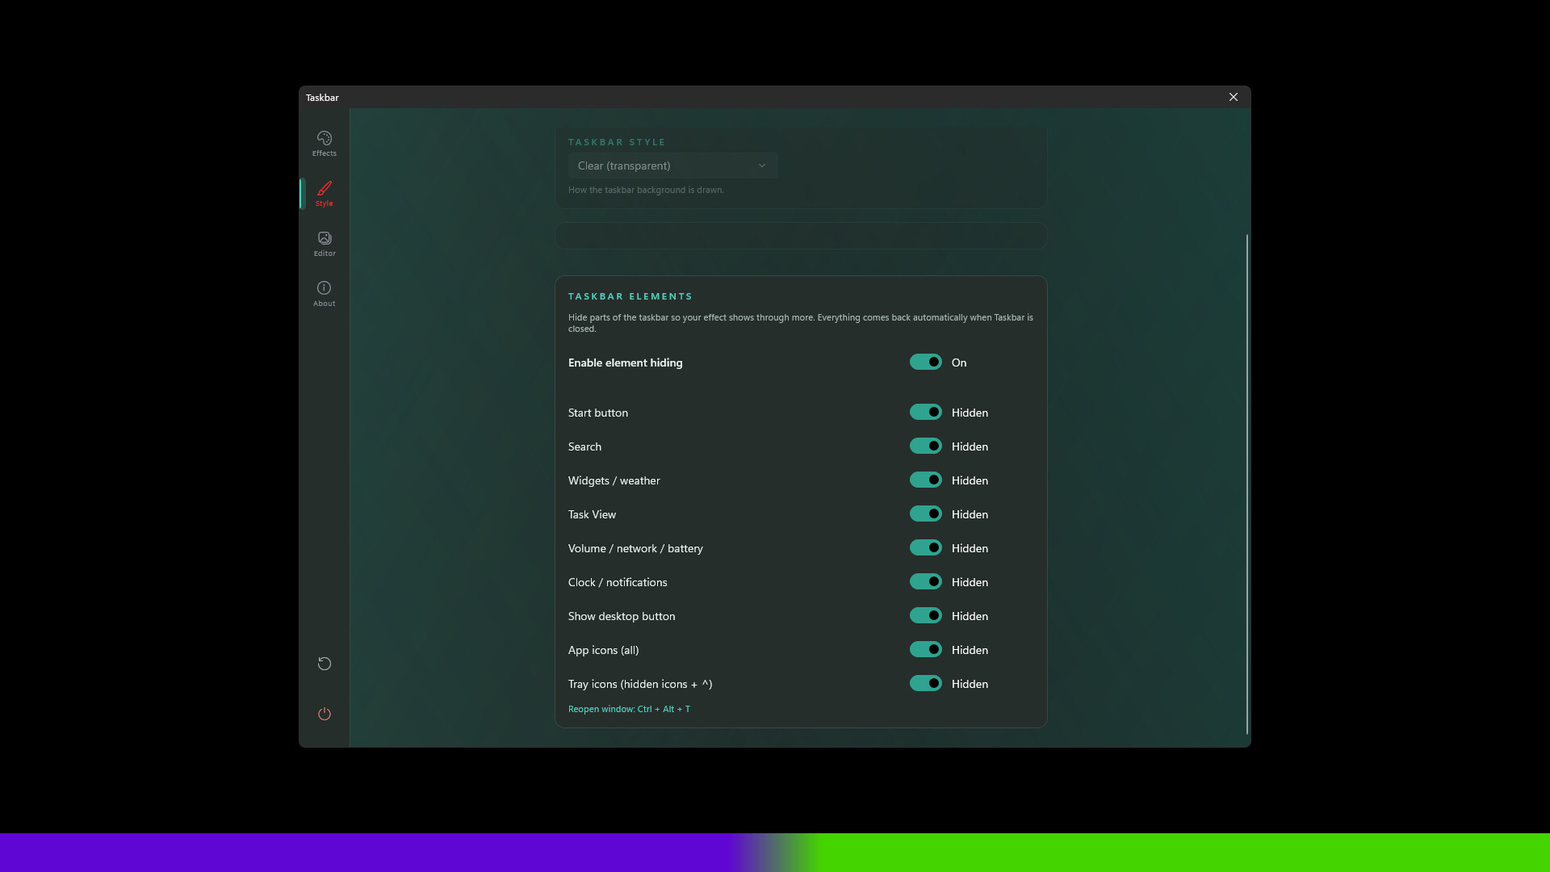Toggle Volume / network / battery switch

(925, 547)
